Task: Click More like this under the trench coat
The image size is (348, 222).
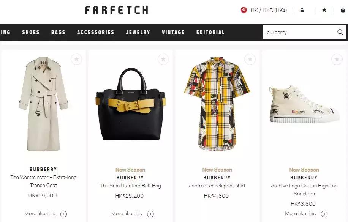Action: (40, 213)
